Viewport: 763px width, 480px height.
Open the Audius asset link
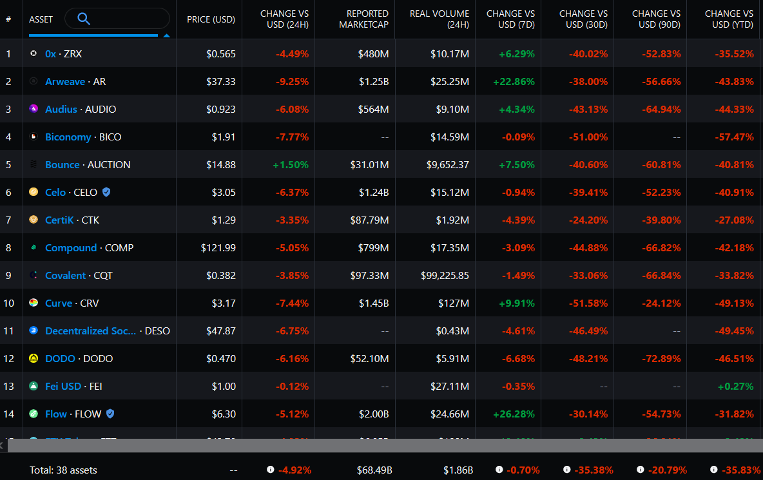click(x=61, y=109)
